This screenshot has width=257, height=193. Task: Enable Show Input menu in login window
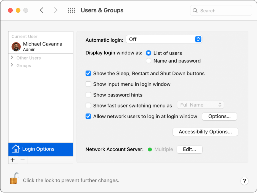[x=88, y=84]
